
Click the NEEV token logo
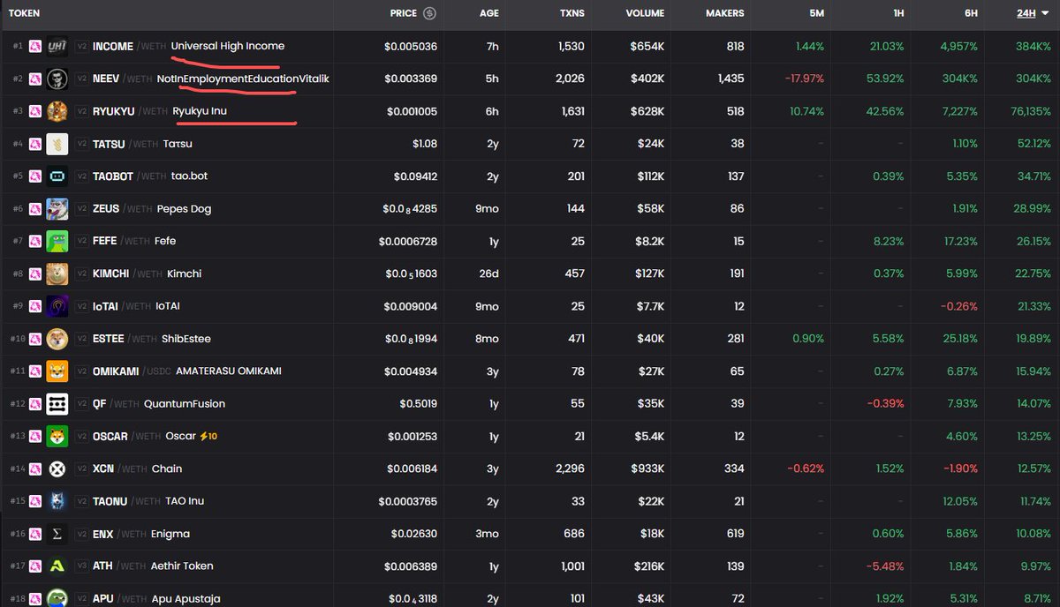click(x=57, y=79)
